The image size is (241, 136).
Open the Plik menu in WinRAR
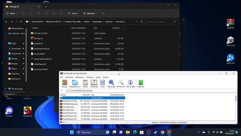[x=62, y=77]
